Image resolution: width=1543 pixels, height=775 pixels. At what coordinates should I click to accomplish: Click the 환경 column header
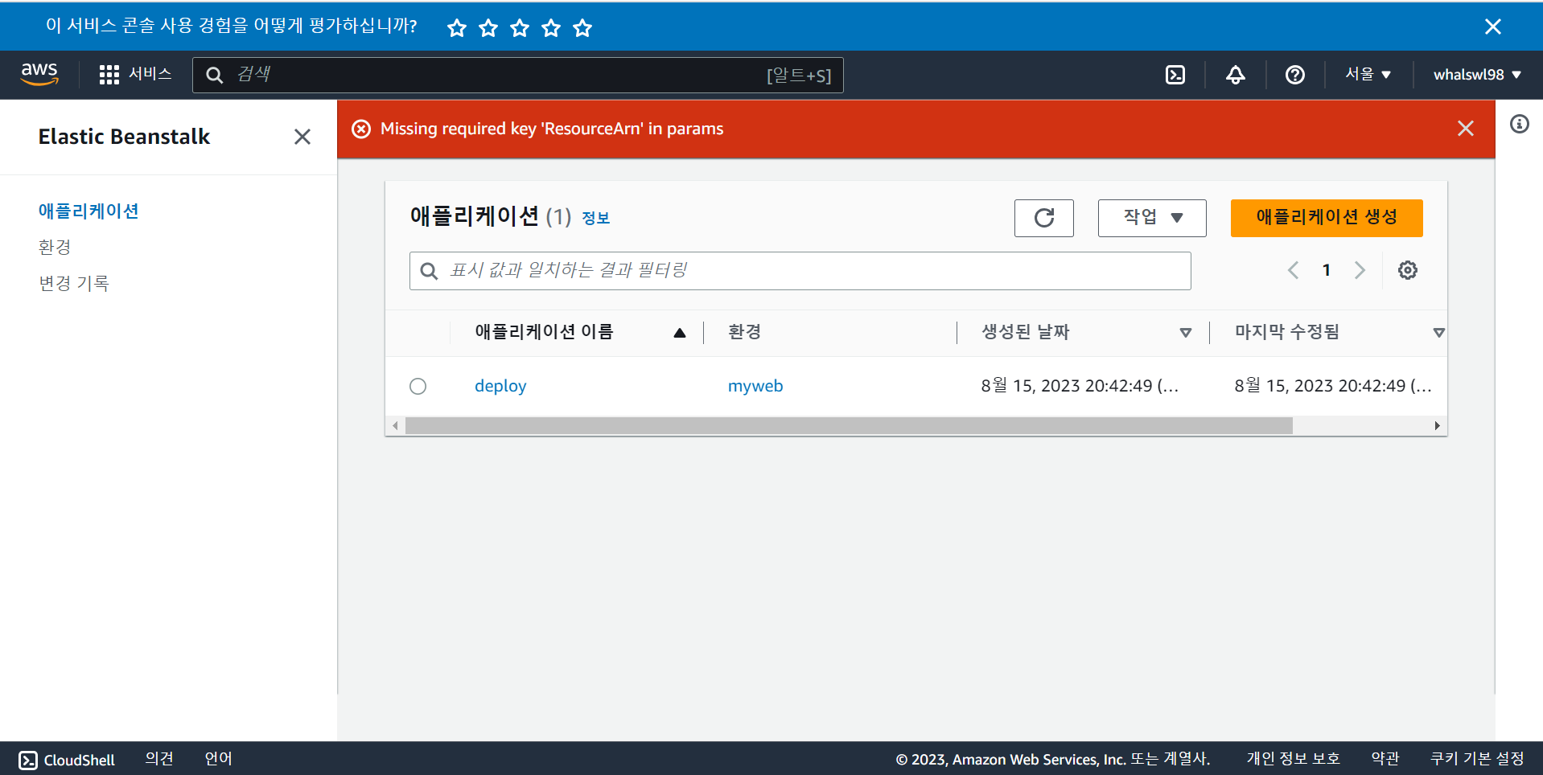click(x=745, y=332)
